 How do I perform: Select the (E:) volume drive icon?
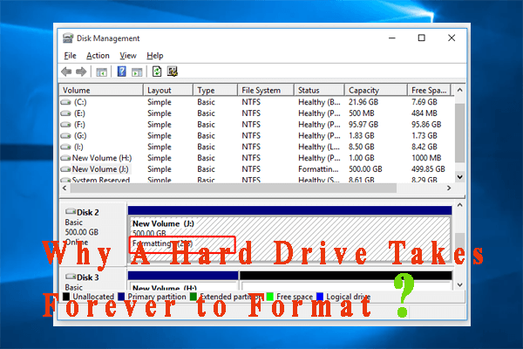(x=65, y=113)
